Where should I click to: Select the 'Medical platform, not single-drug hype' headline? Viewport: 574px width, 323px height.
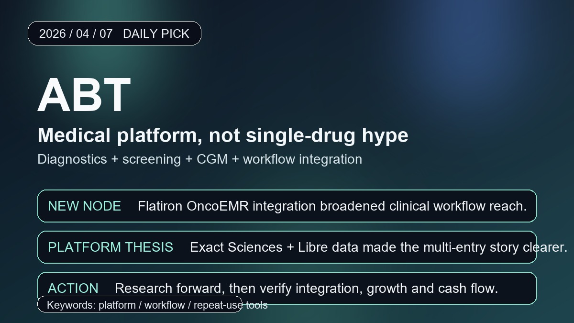223,135
